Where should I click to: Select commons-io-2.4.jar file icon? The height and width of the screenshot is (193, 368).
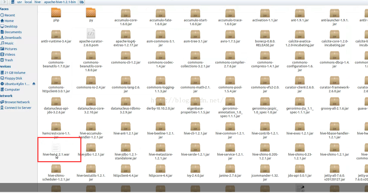tap(91, 80)
